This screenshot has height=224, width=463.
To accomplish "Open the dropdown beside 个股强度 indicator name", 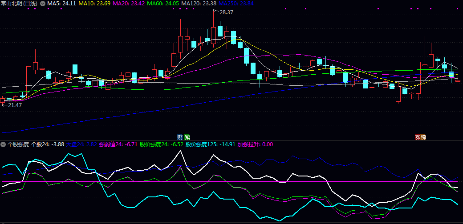I will point(3,144).
